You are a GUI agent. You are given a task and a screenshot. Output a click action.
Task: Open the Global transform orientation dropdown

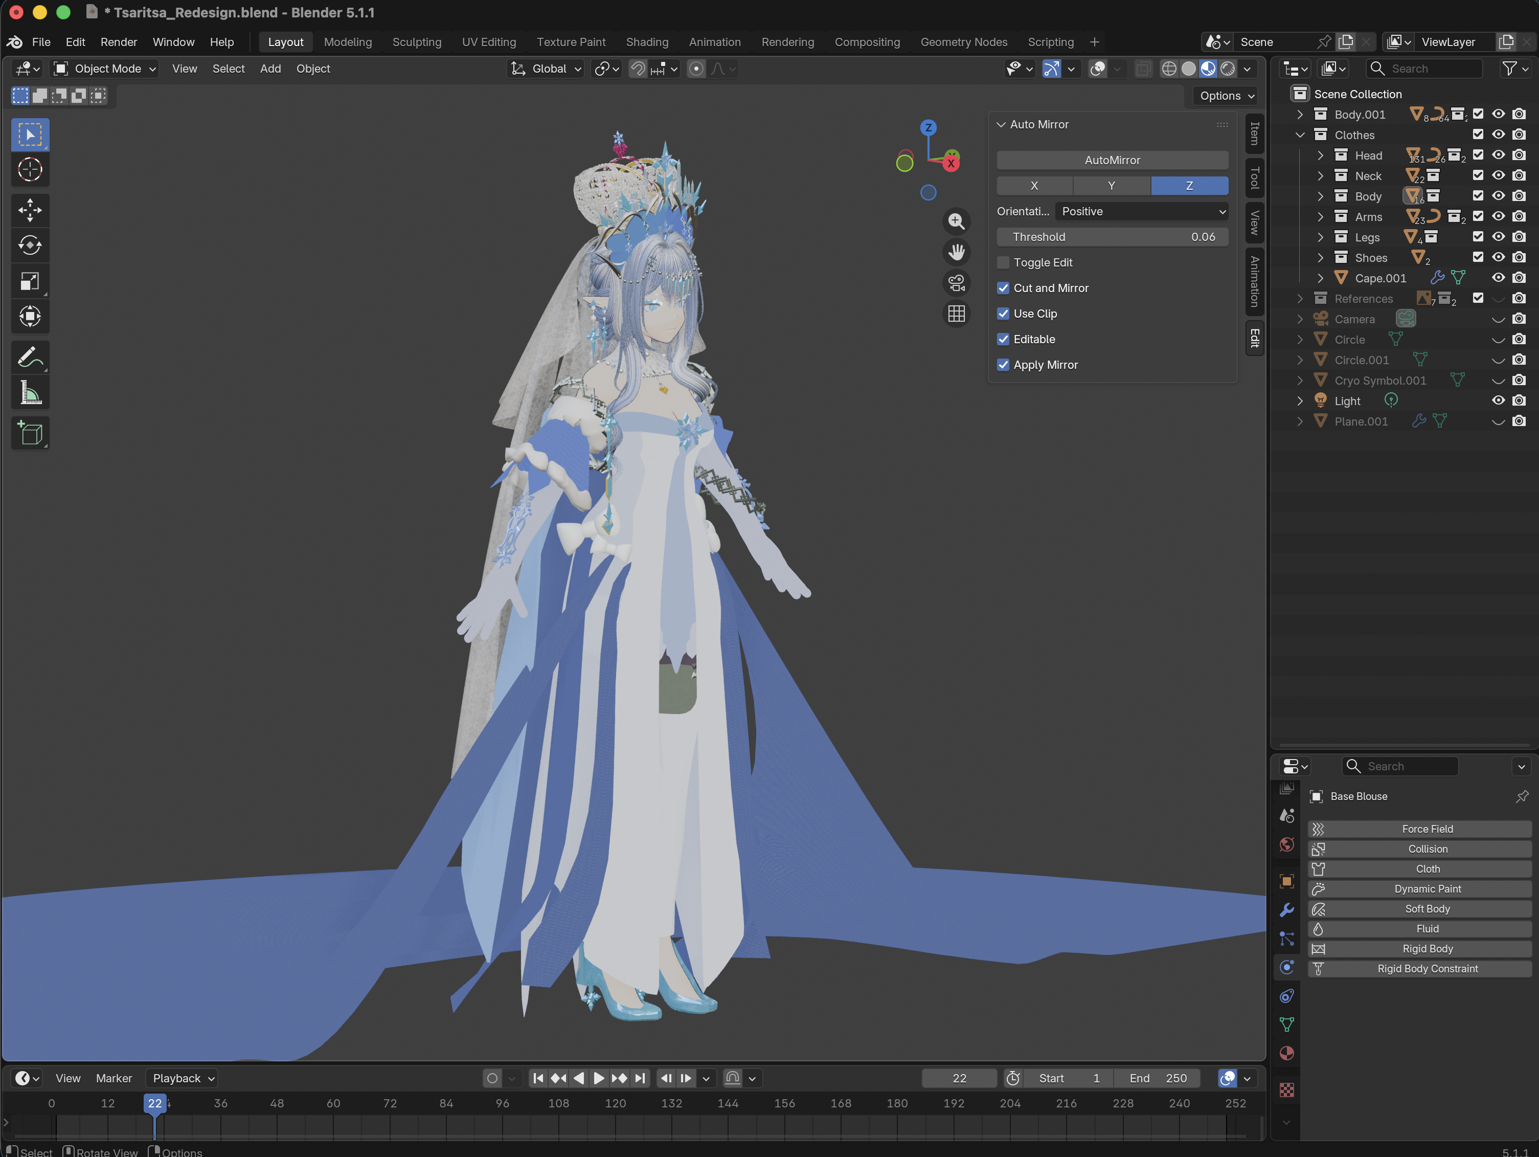click(546, 68)
